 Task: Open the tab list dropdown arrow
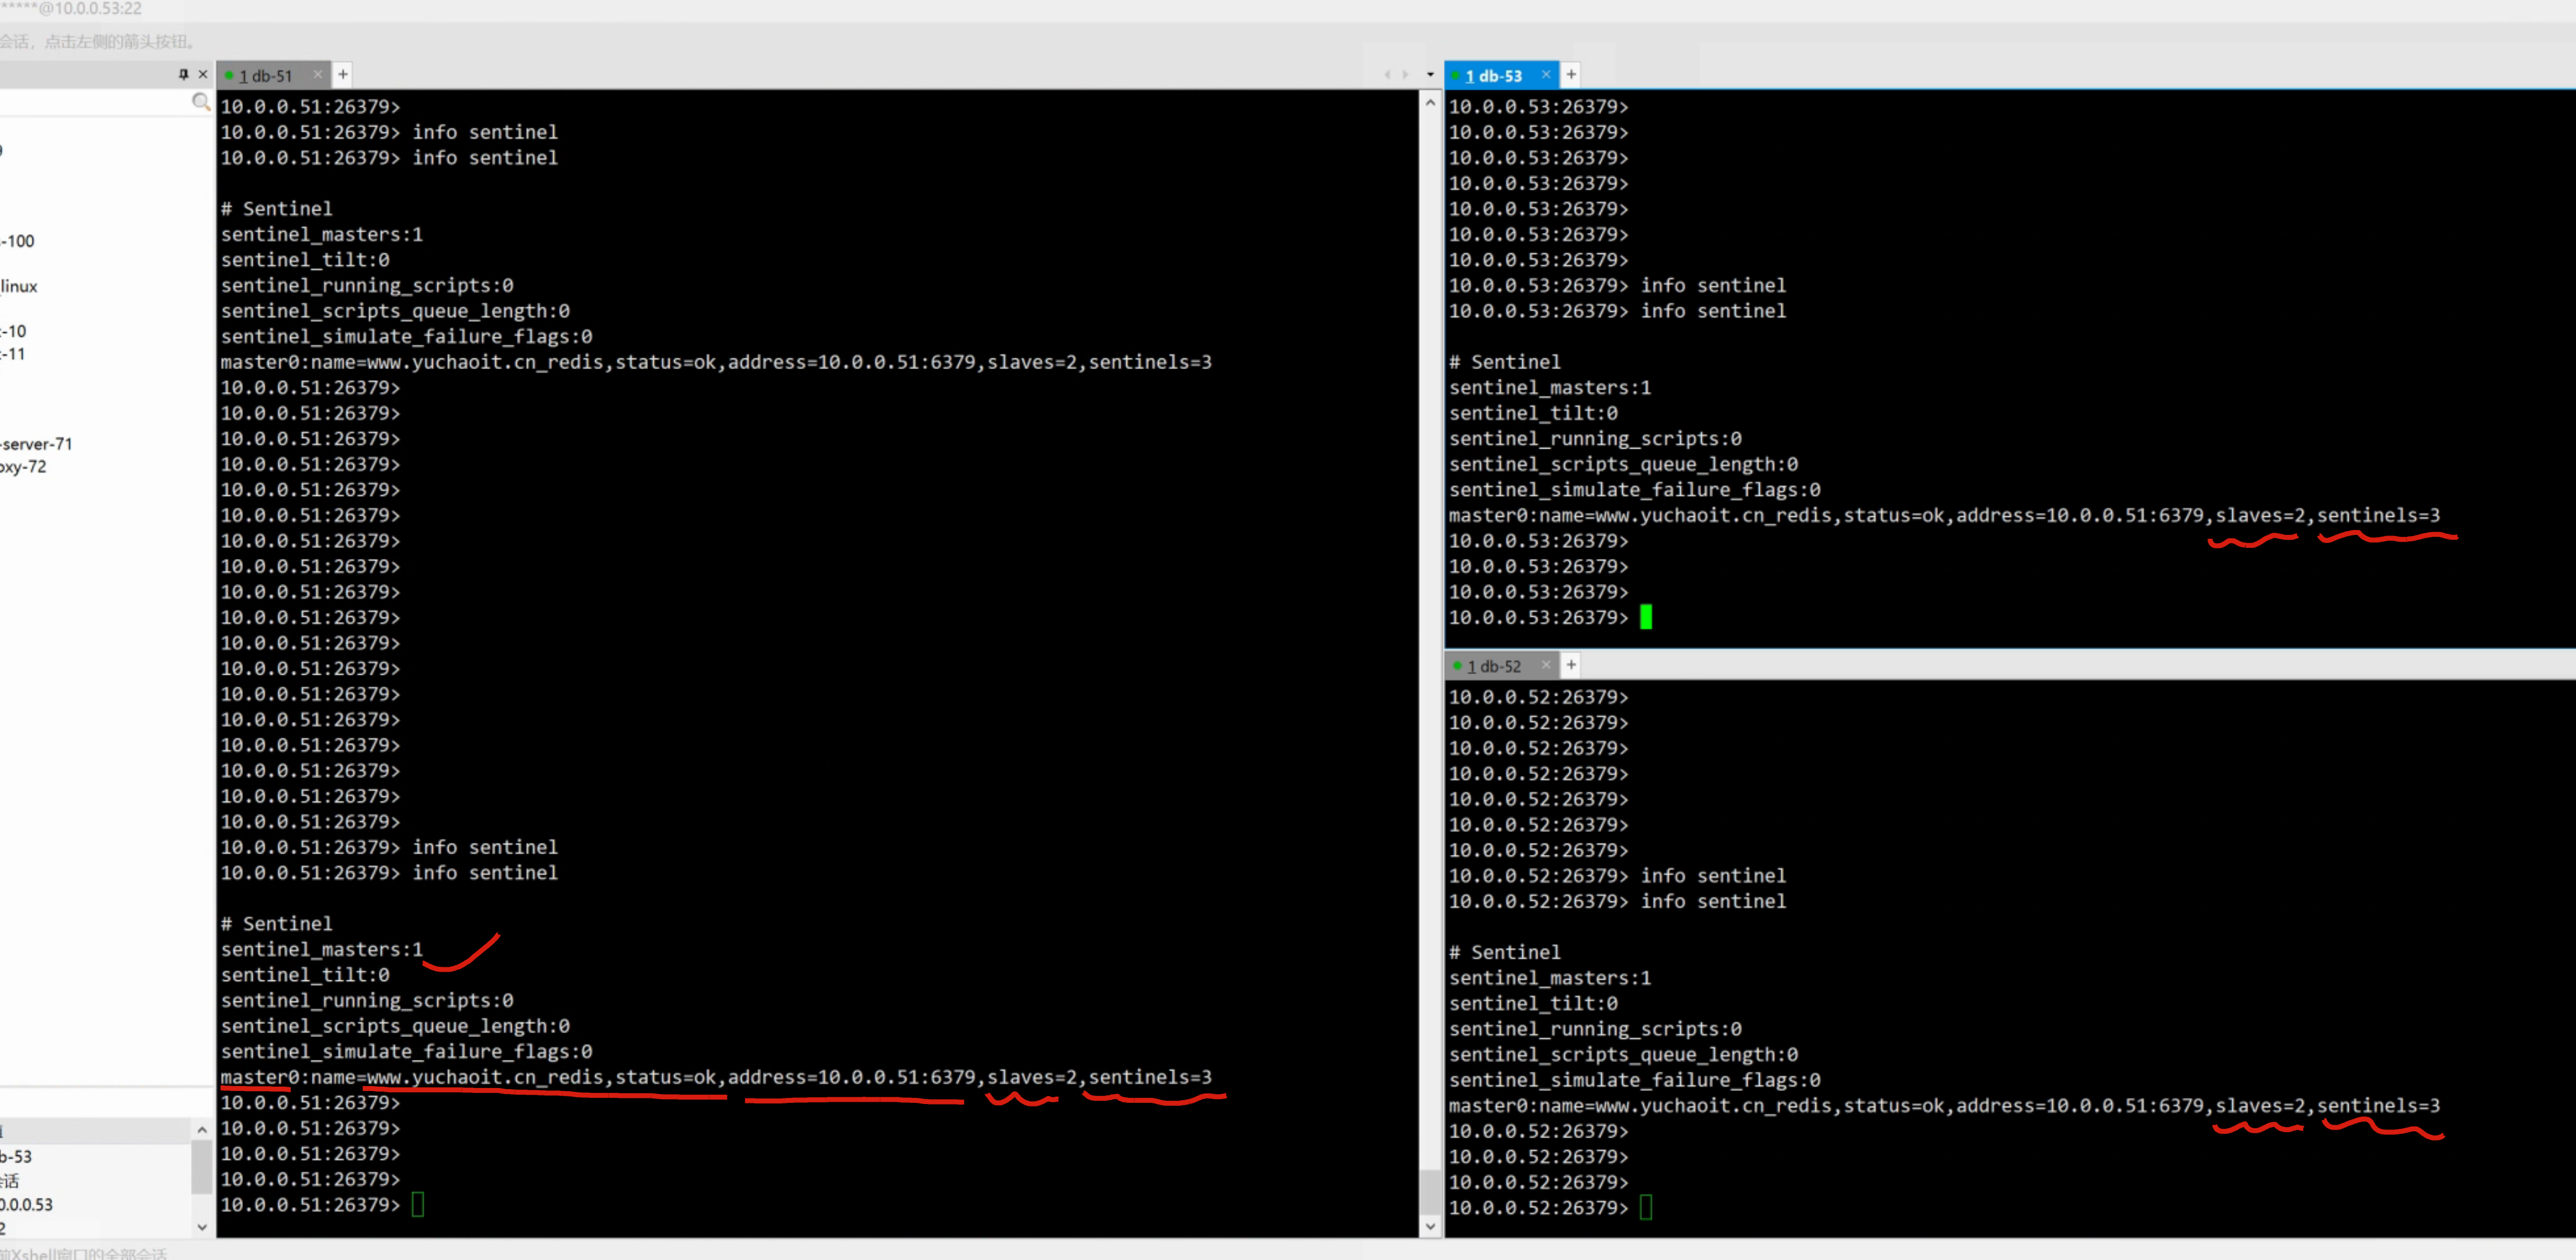pyautogui.click(x=1430, y=75)
